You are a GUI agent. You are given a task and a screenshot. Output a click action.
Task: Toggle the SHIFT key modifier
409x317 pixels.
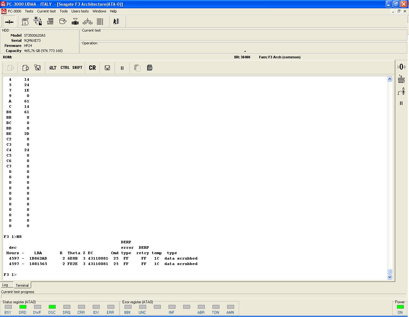[77, 68]
